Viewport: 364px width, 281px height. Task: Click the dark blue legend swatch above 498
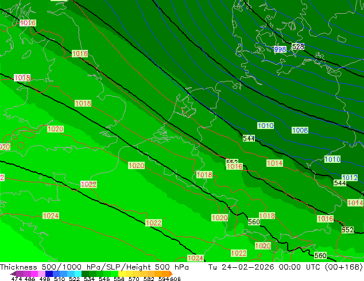point(49,274)
